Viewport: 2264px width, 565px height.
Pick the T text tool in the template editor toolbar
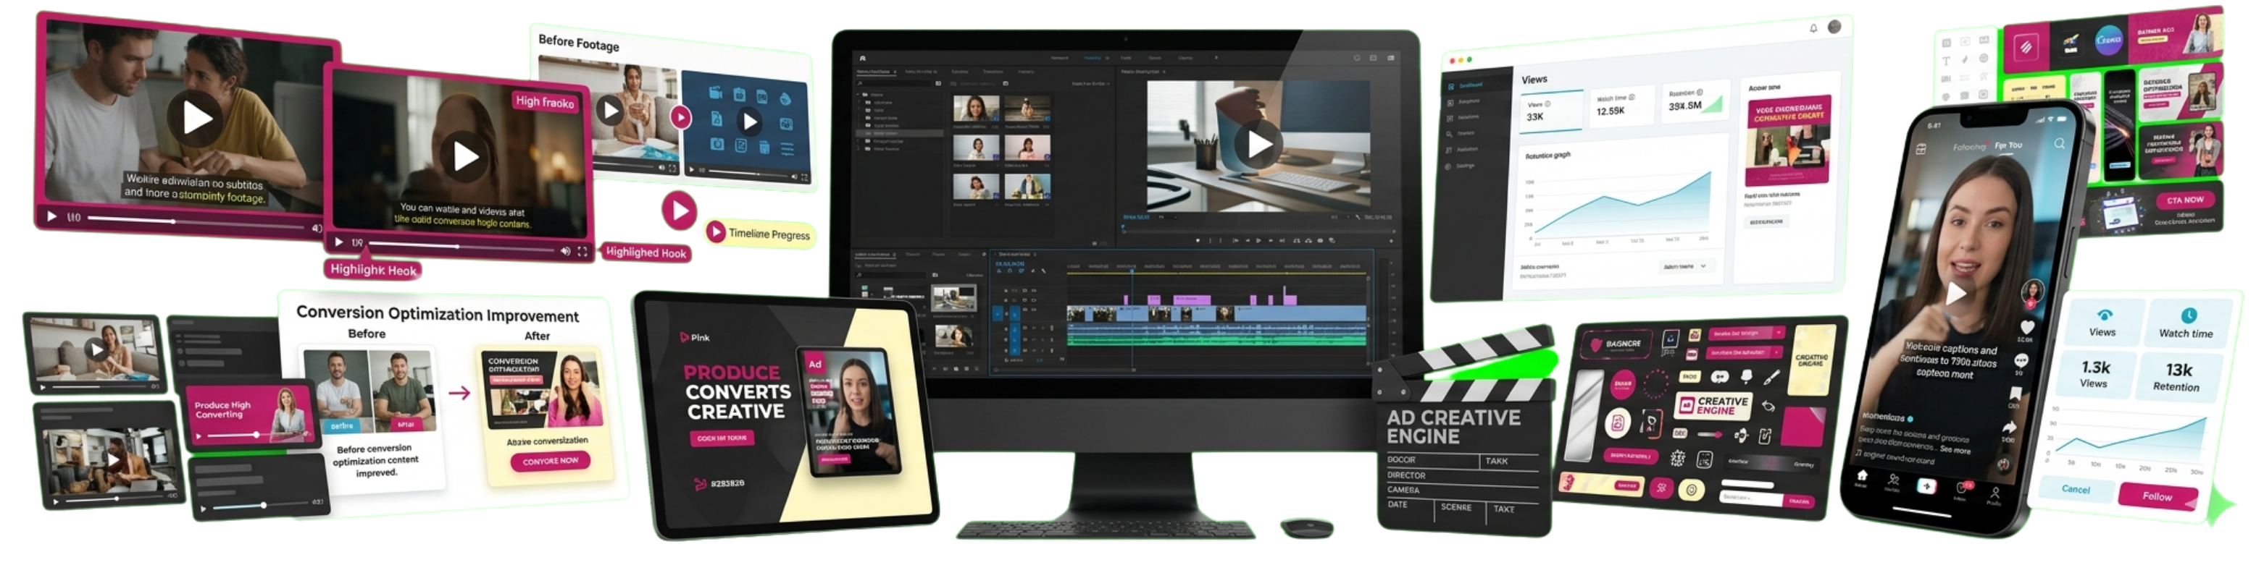pos(1946,61)
